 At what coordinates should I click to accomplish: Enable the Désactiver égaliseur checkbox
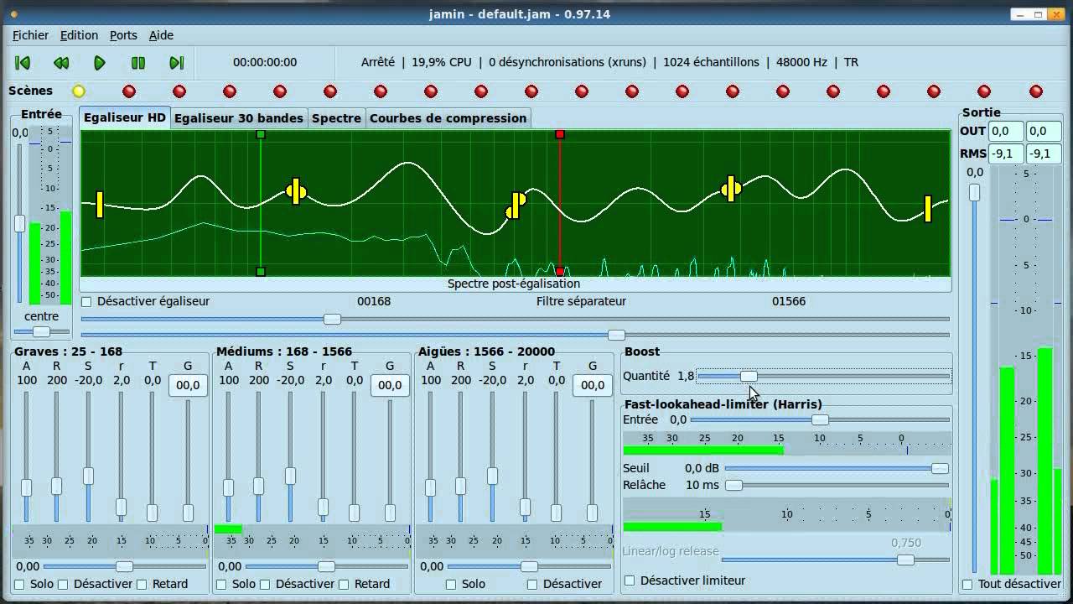pyautogui.click(x=86, y=302)
